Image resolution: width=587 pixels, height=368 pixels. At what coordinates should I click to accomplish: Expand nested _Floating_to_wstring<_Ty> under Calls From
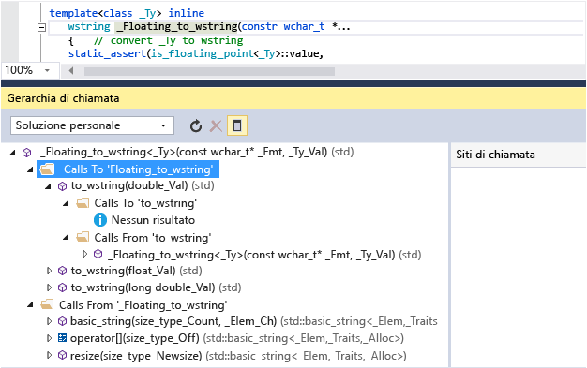[85, 254]
